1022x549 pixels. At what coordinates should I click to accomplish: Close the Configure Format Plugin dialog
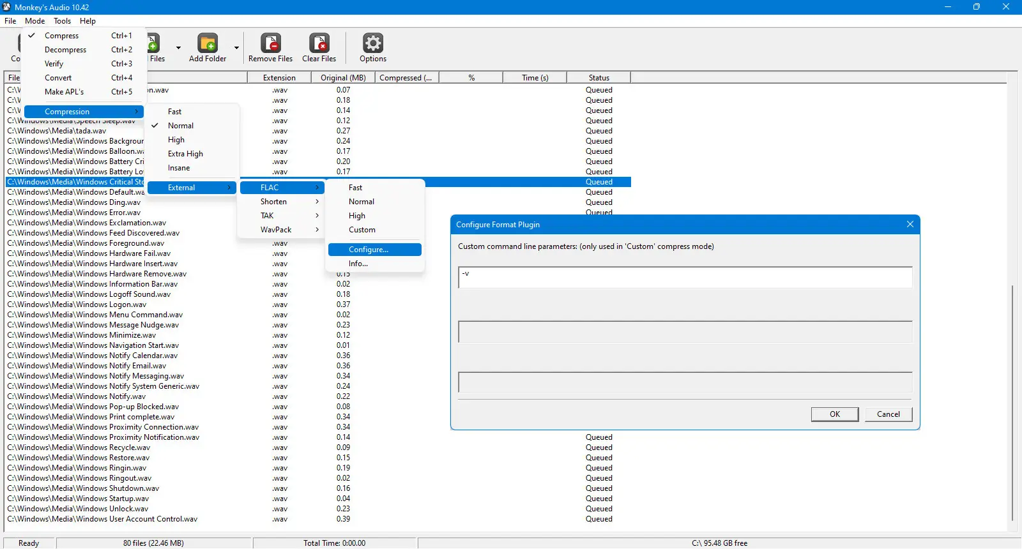910,224
